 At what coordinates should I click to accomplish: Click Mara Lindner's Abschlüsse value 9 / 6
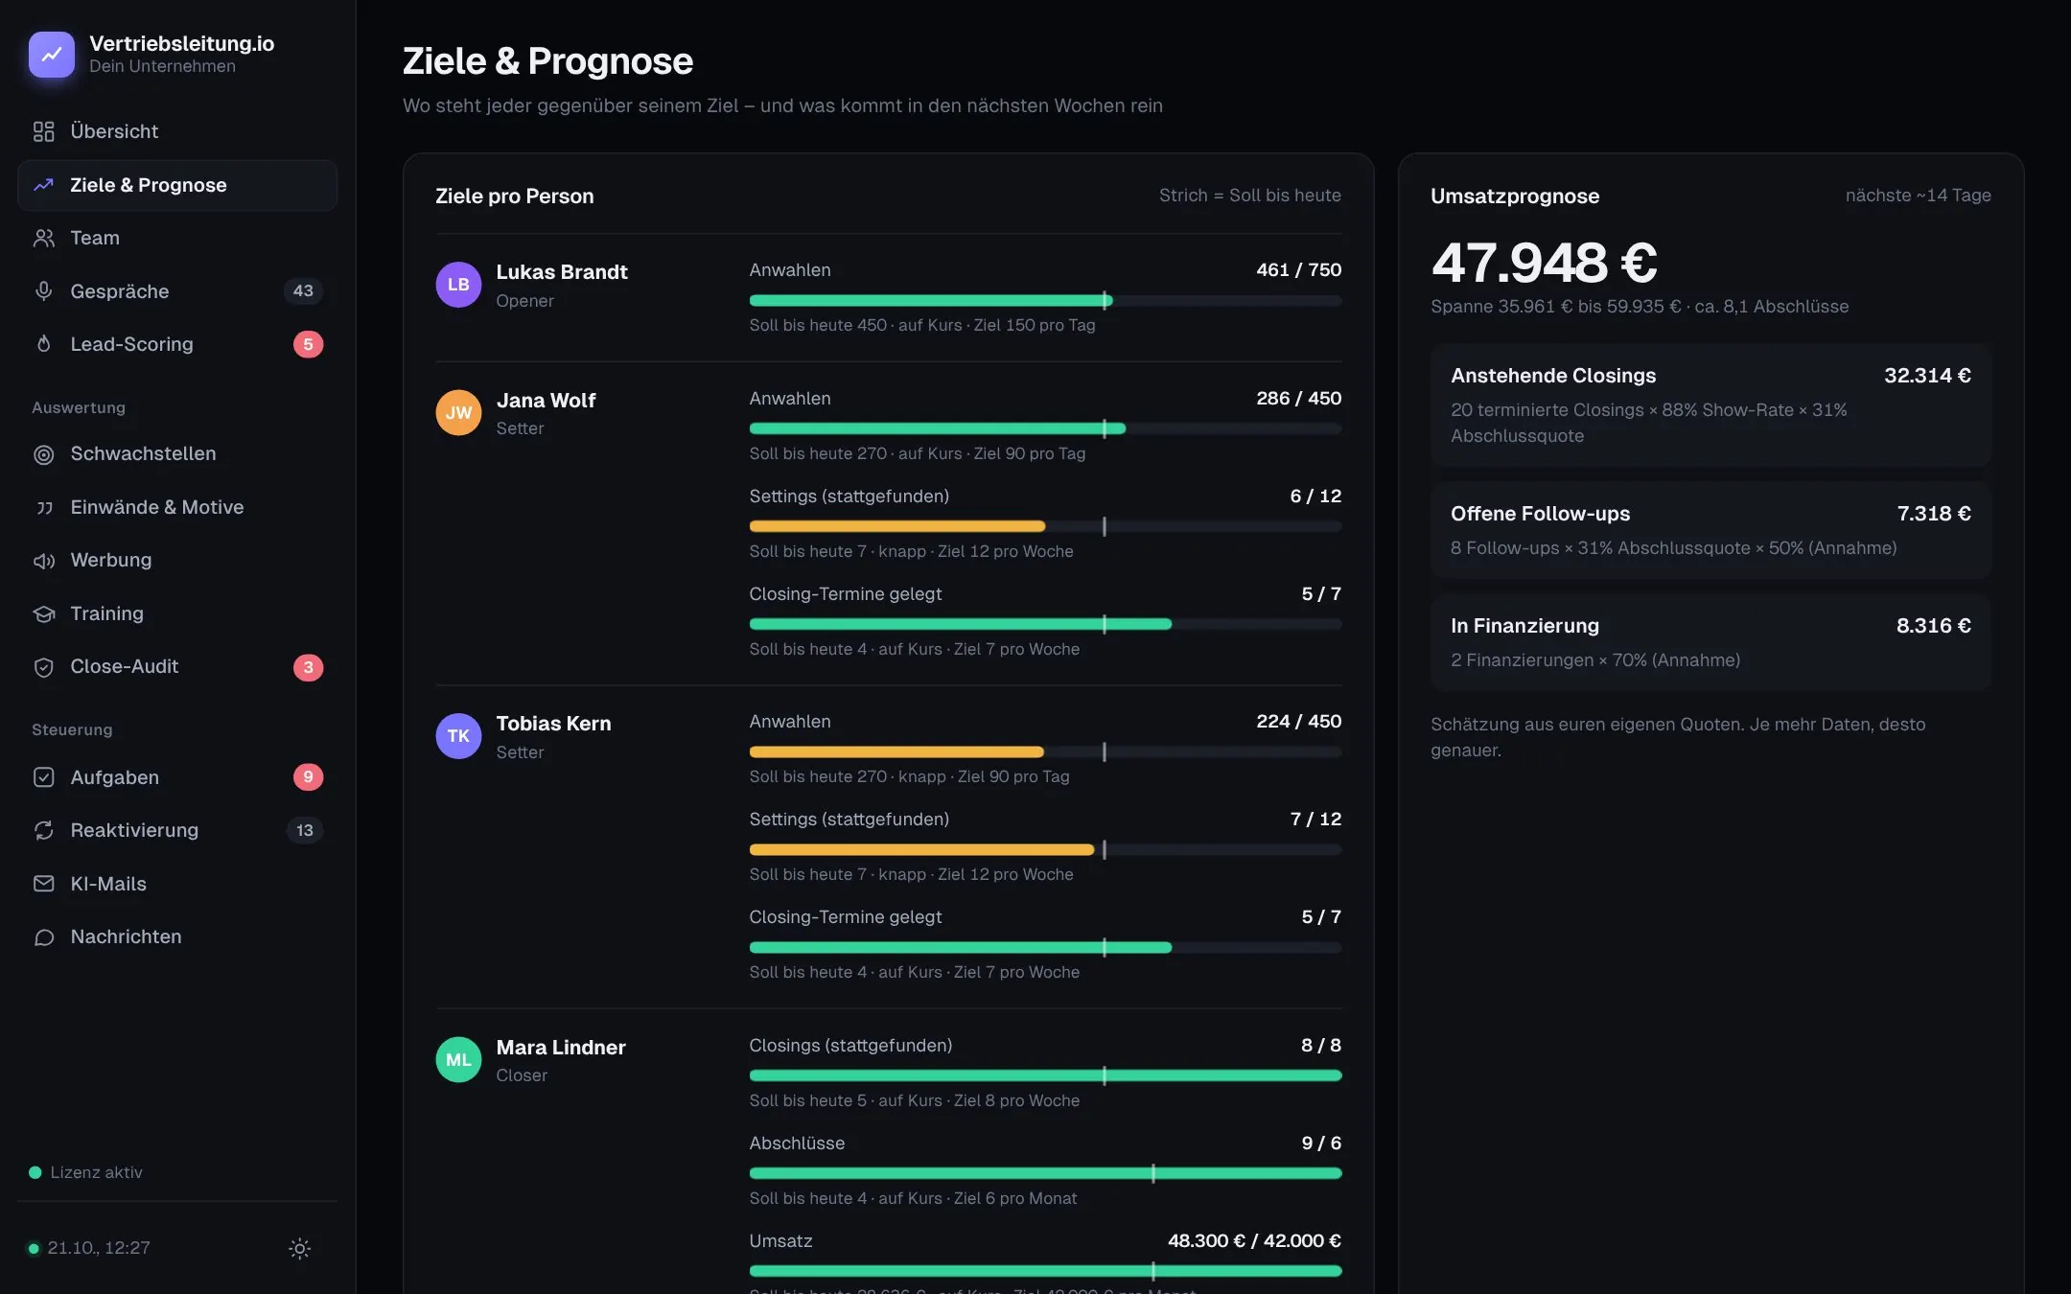pos(1321,1144)
